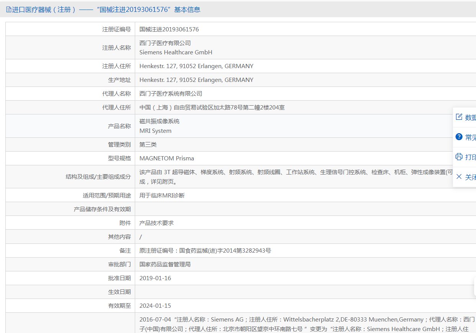476x333 pixels.
Task: Click the 生产地址 row label
Action: [119, 80]
